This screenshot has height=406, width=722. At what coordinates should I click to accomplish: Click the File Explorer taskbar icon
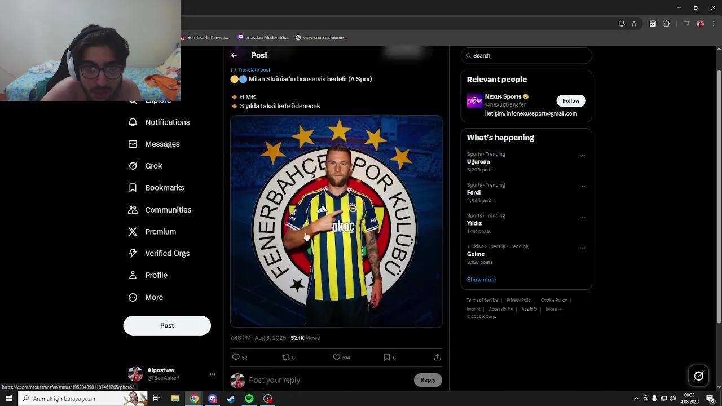tap(175, 399)
